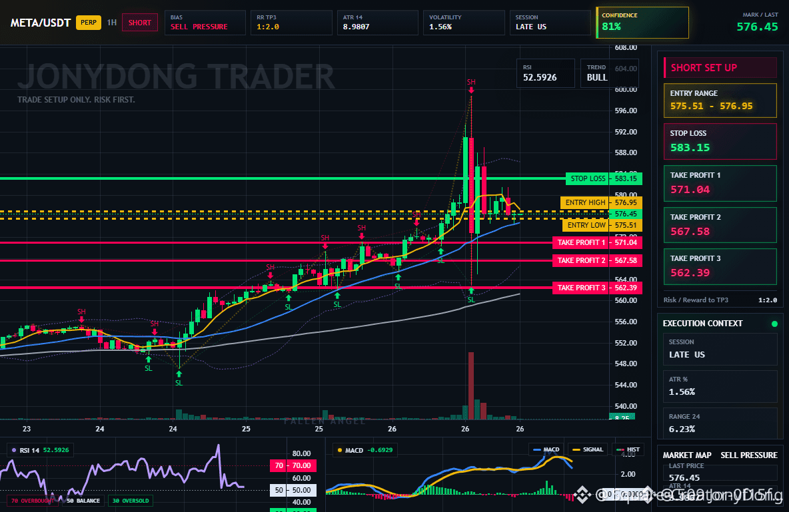789x512 pixels.
Task: Toggle the blue MACD legend item
Action: tap(546, 449)
